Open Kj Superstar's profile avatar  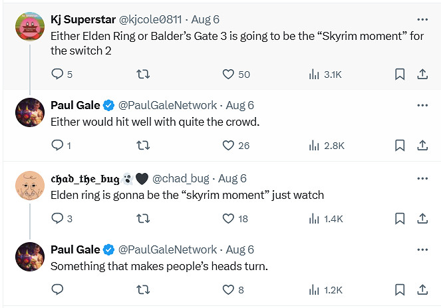point(29,28)
